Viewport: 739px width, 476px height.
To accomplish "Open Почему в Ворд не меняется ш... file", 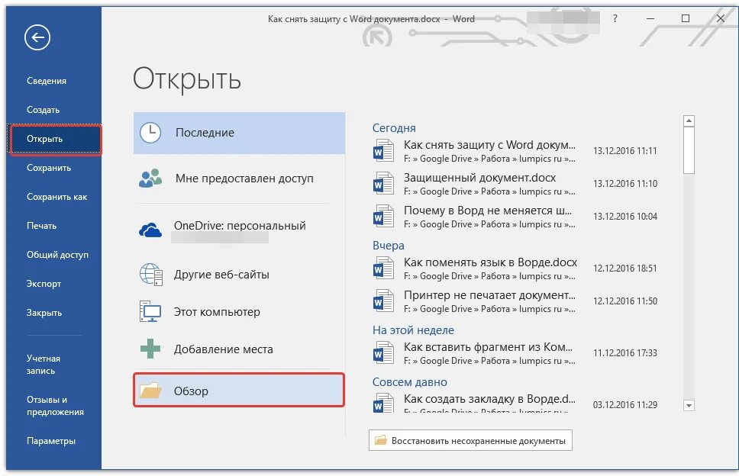I will pos(487,211).
